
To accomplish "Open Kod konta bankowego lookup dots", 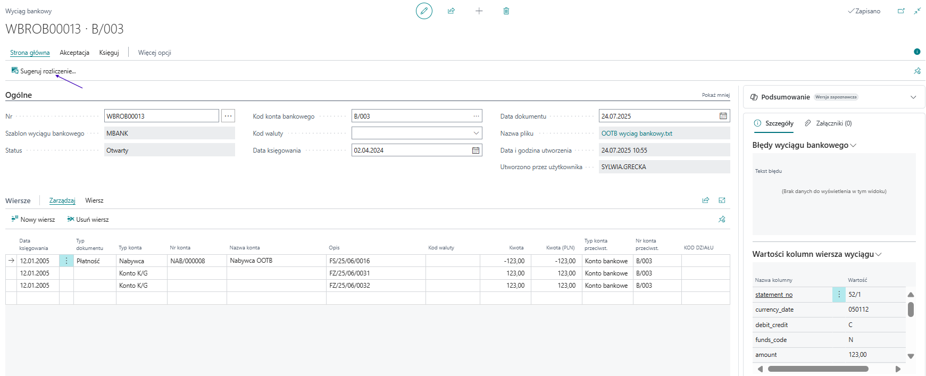I will point(476,116).
